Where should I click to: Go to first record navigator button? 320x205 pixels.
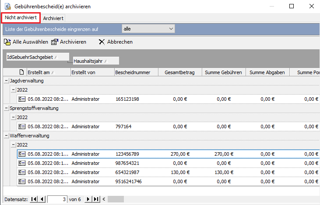(x=34, y=199)
